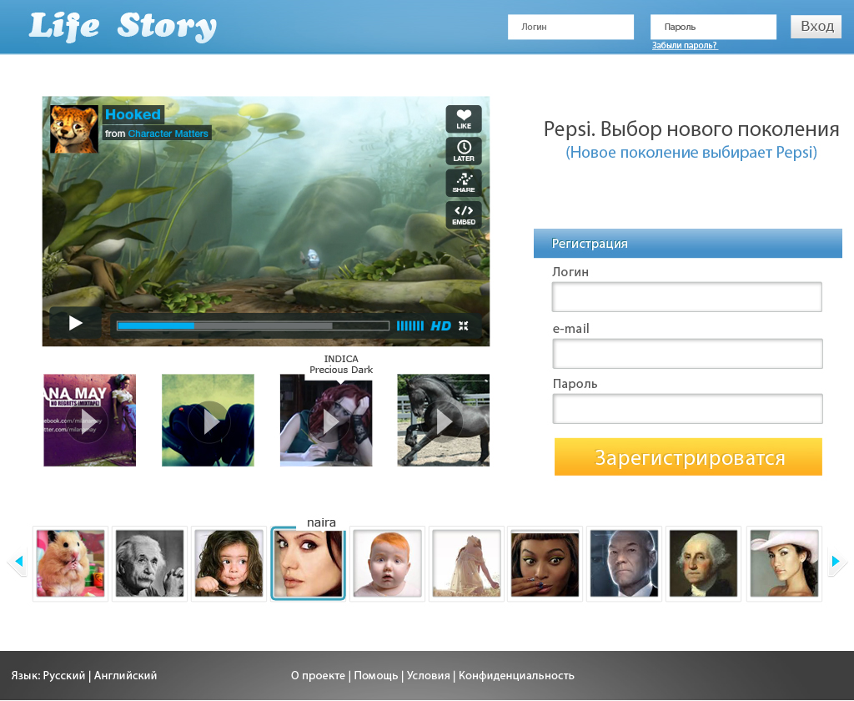Select the Einstein black-and-white avatar
The width and height of the screenshot is (854, 701).
tap(150, 563)
